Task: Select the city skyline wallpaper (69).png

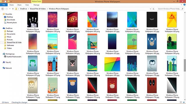Action: [132, 64]
